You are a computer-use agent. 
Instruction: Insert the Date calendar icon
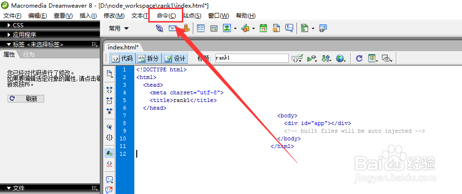[263, 28]
